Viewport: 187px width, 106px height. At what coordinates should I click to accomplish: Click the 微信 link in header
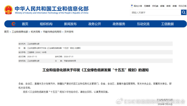168,6
